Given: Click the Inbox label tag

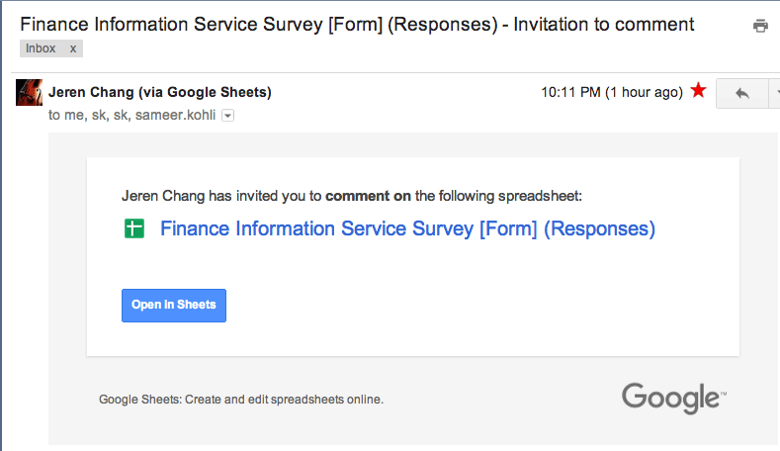Looking at the screenshot, I should pos(41,48).
